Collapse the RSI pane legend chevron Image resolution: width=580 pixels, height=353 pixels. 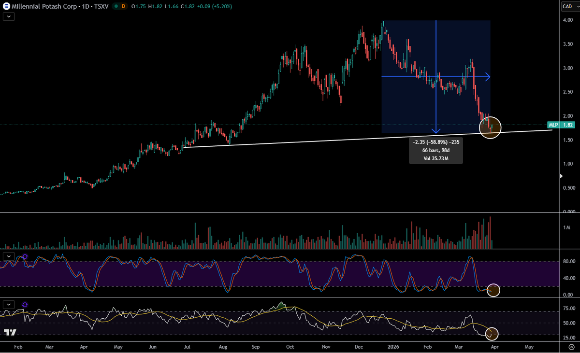[x=9, y=305]
